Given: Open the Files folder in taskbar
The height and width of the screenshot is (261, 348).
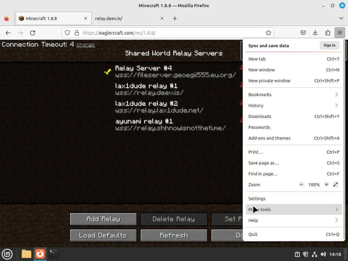Looking at the screenshot, I should tap(27, 254).
